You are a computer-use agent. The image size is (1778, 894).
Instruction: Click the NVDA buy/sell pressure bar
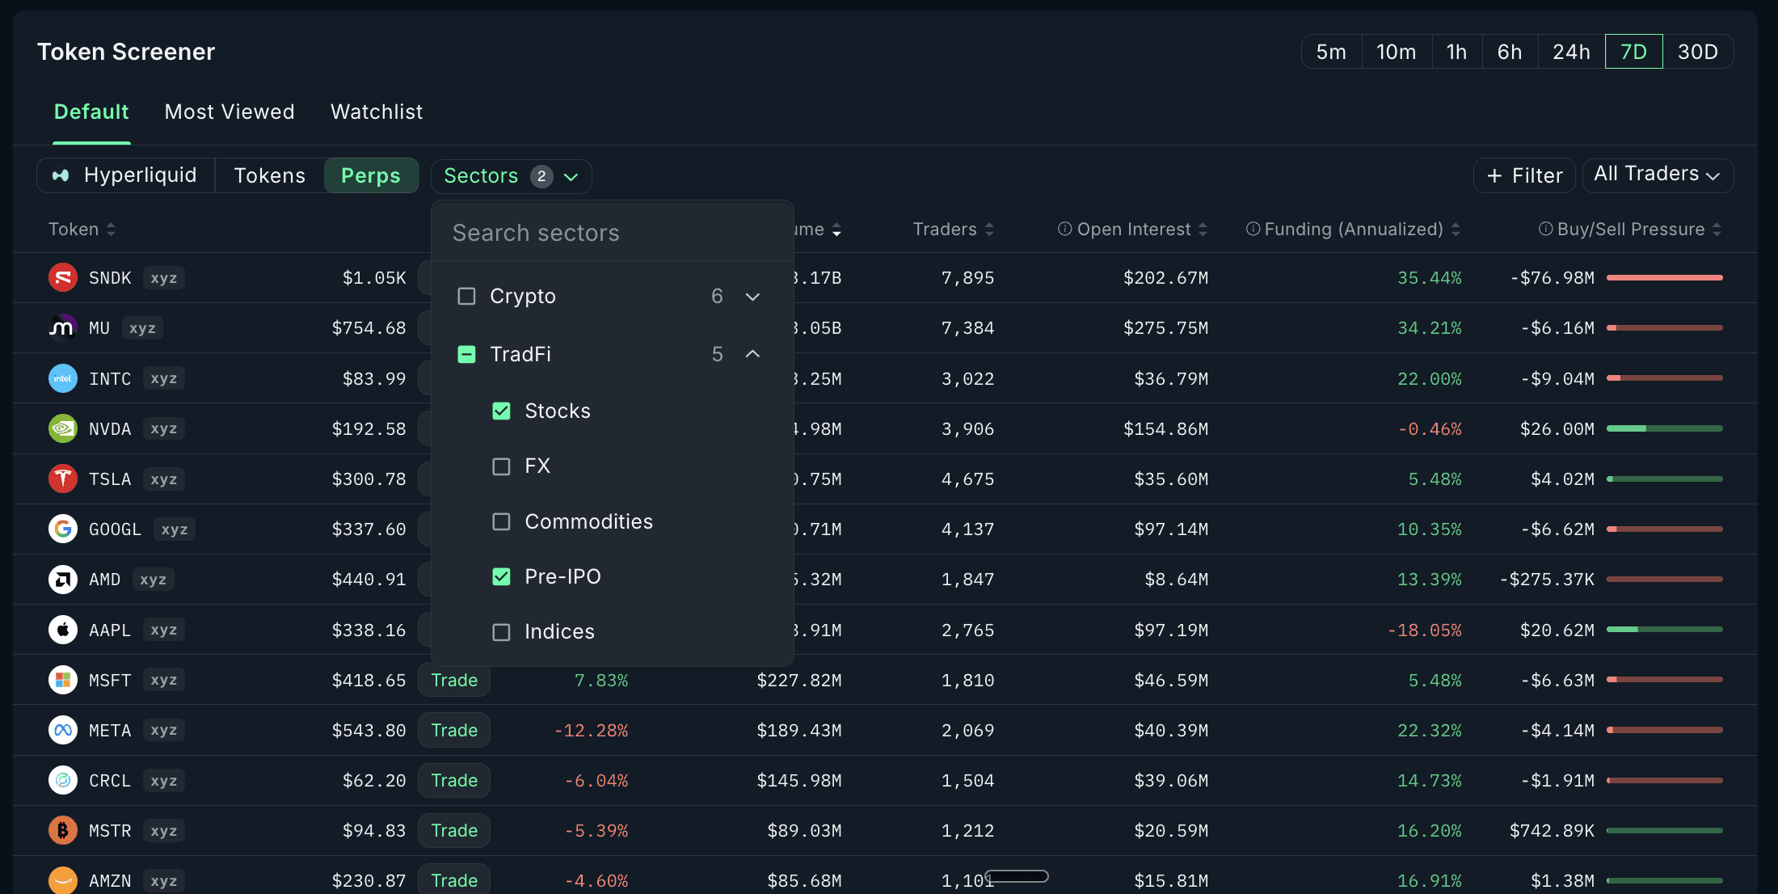click(1665, 428)
